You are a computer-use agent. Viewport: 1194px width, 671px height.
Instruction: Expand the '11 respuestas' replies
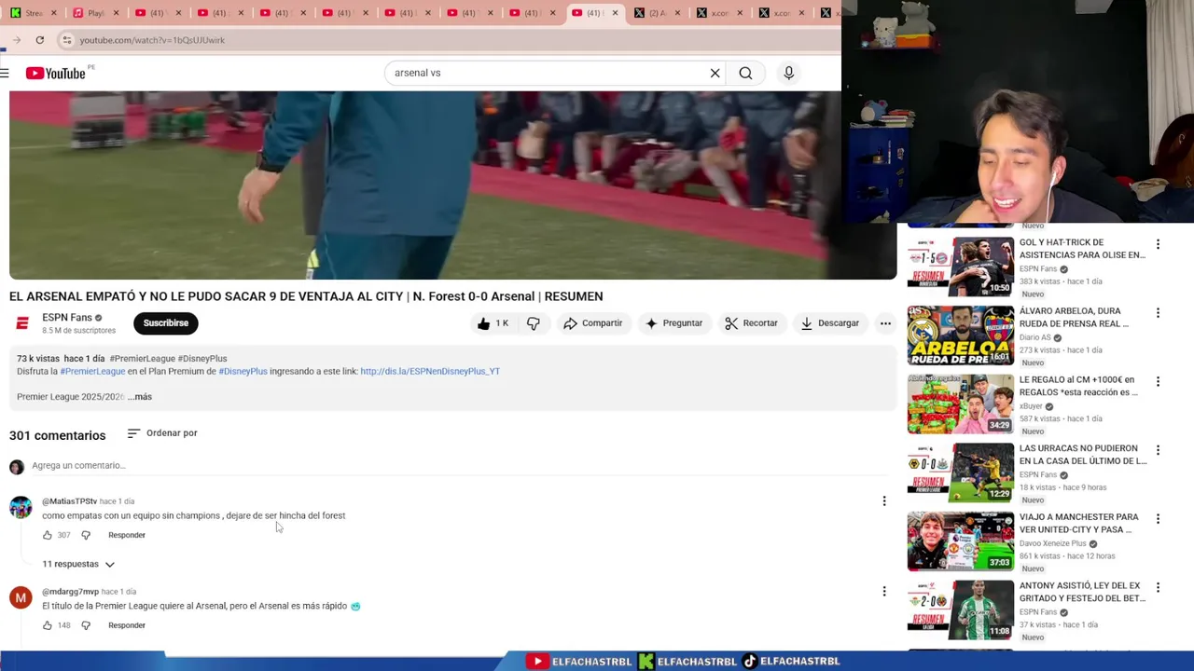78,564
